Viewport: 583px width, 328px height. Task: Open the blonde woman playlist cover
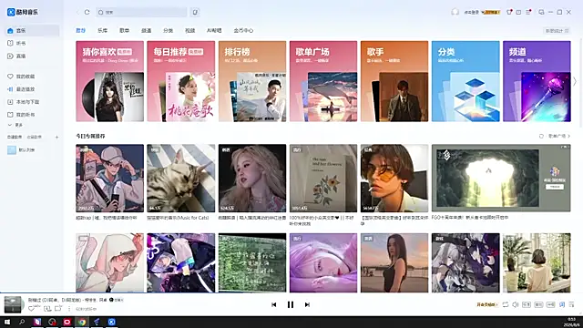pyautogui.click(x=252, y=179)
